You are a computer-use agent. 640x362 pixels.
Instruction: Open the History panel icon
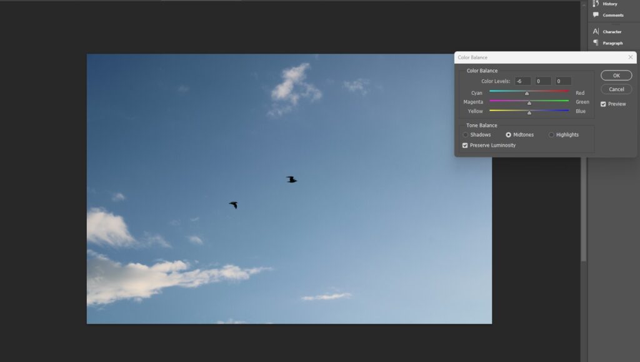tap(596, 4)
